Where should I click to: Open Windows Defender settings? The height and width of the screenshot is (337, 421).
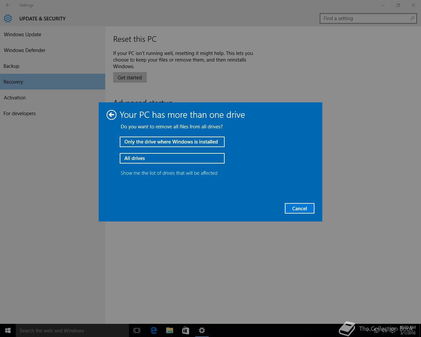point(53,50)
